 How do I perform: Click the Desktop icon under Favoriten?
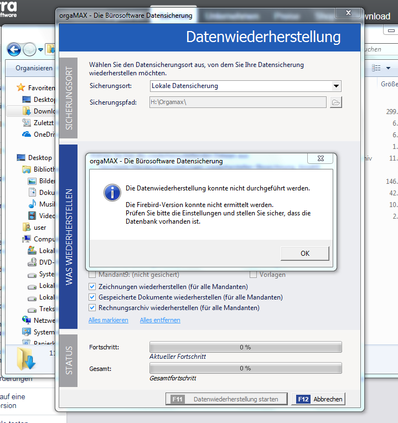tap(27, 99)
